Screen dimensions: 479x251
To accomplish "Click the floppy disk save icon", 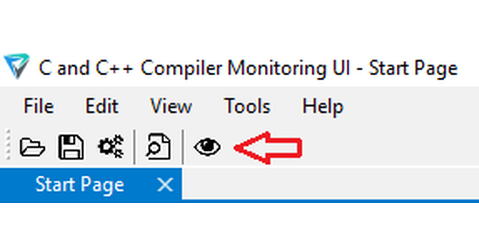I will click(x=71, y=147).
